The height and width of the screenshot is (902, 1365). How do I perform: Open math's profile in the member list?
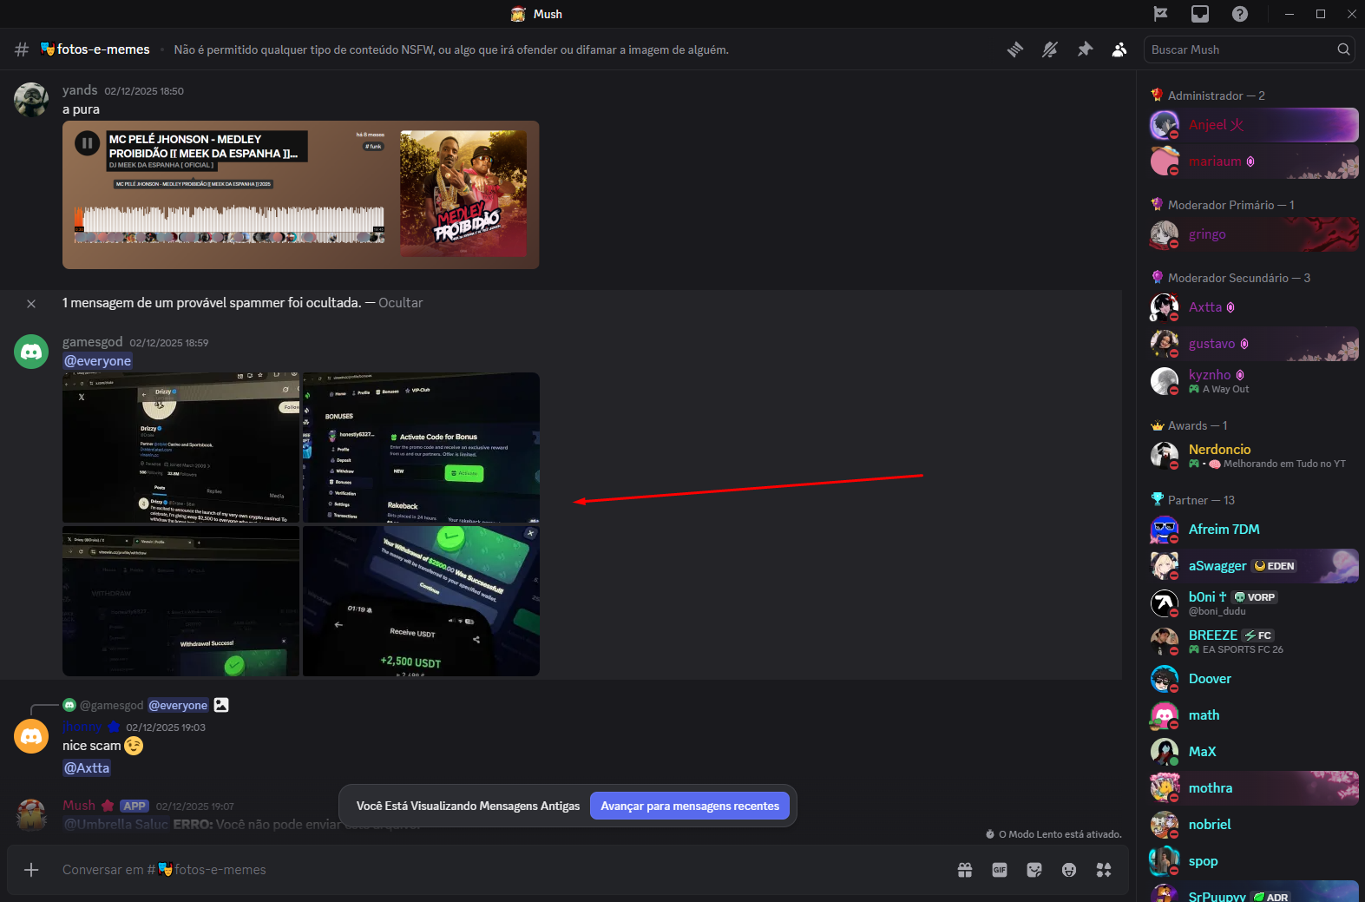click(1254, 715)
